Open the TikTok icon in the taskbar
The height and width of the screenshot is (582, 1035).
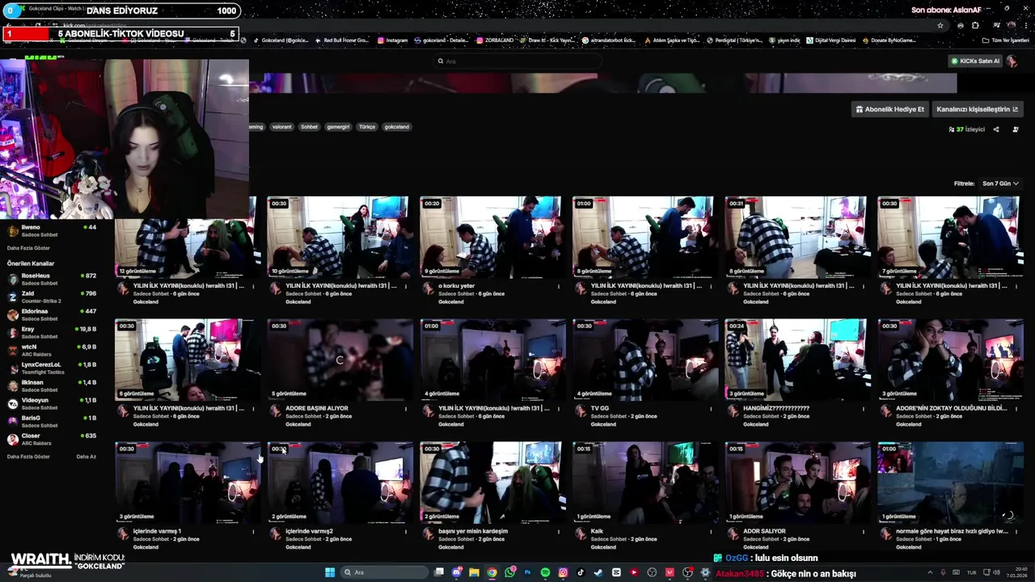pyautogui.click(x=581, y=572)
